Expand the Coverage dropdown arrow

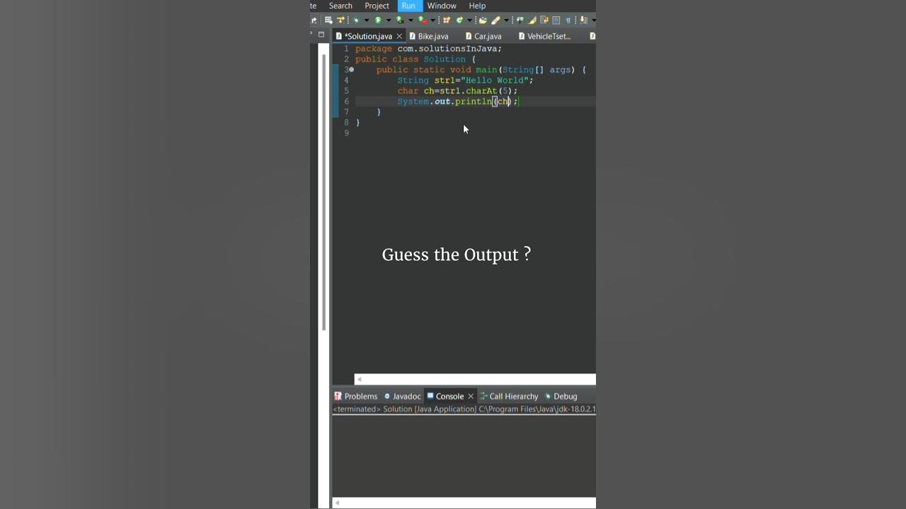411,21
